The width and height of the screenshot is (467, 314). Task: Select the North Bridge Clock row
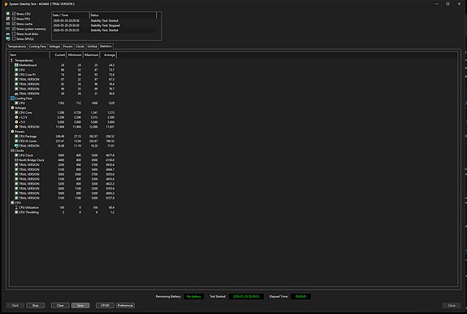63,160
